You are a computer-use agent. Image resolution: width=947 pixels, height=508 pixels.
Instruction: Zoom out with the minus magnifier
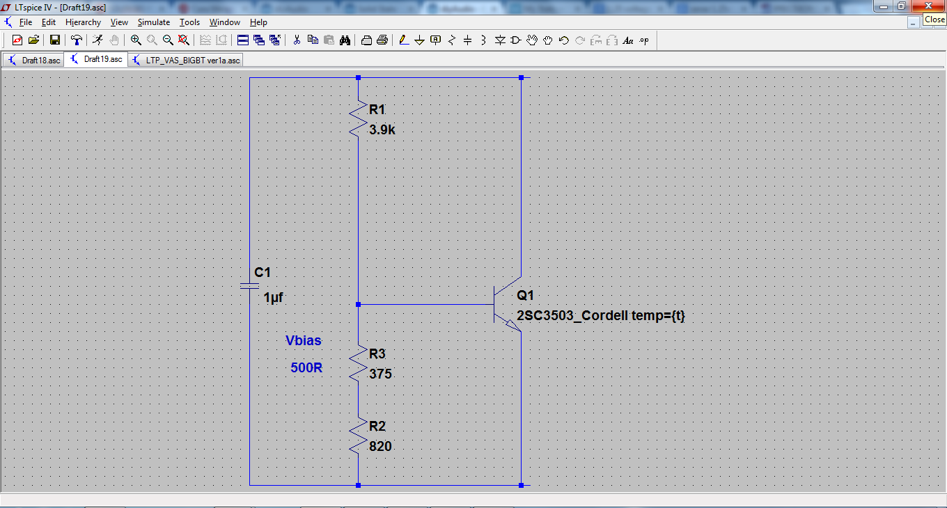168,40
